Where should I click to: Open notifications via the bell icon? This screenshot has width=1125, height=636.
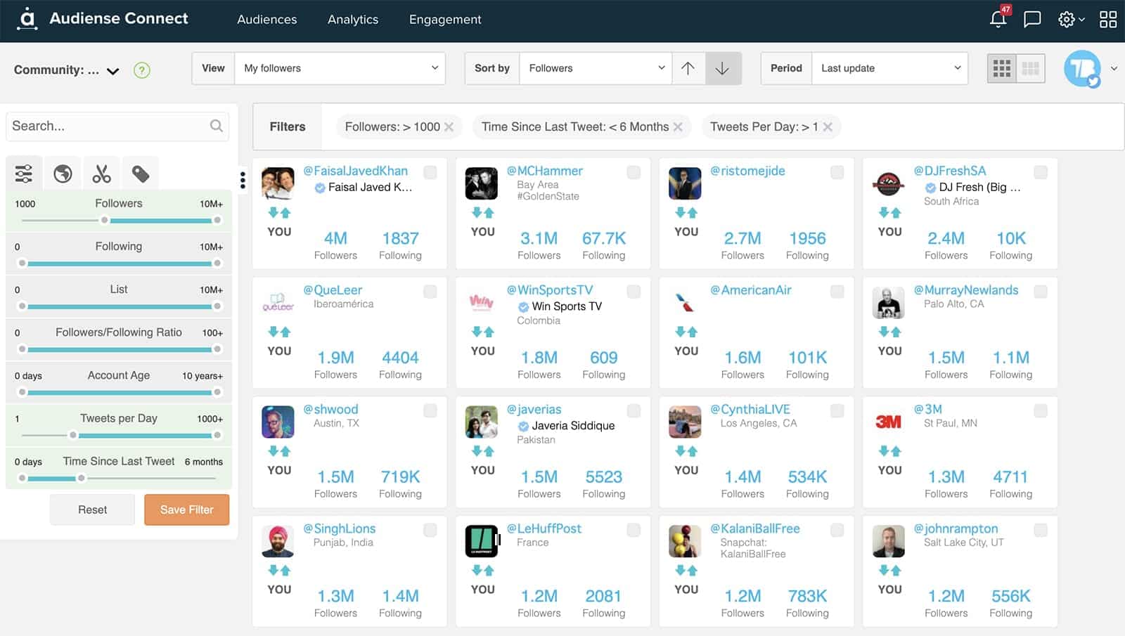(x=998, y=20)
